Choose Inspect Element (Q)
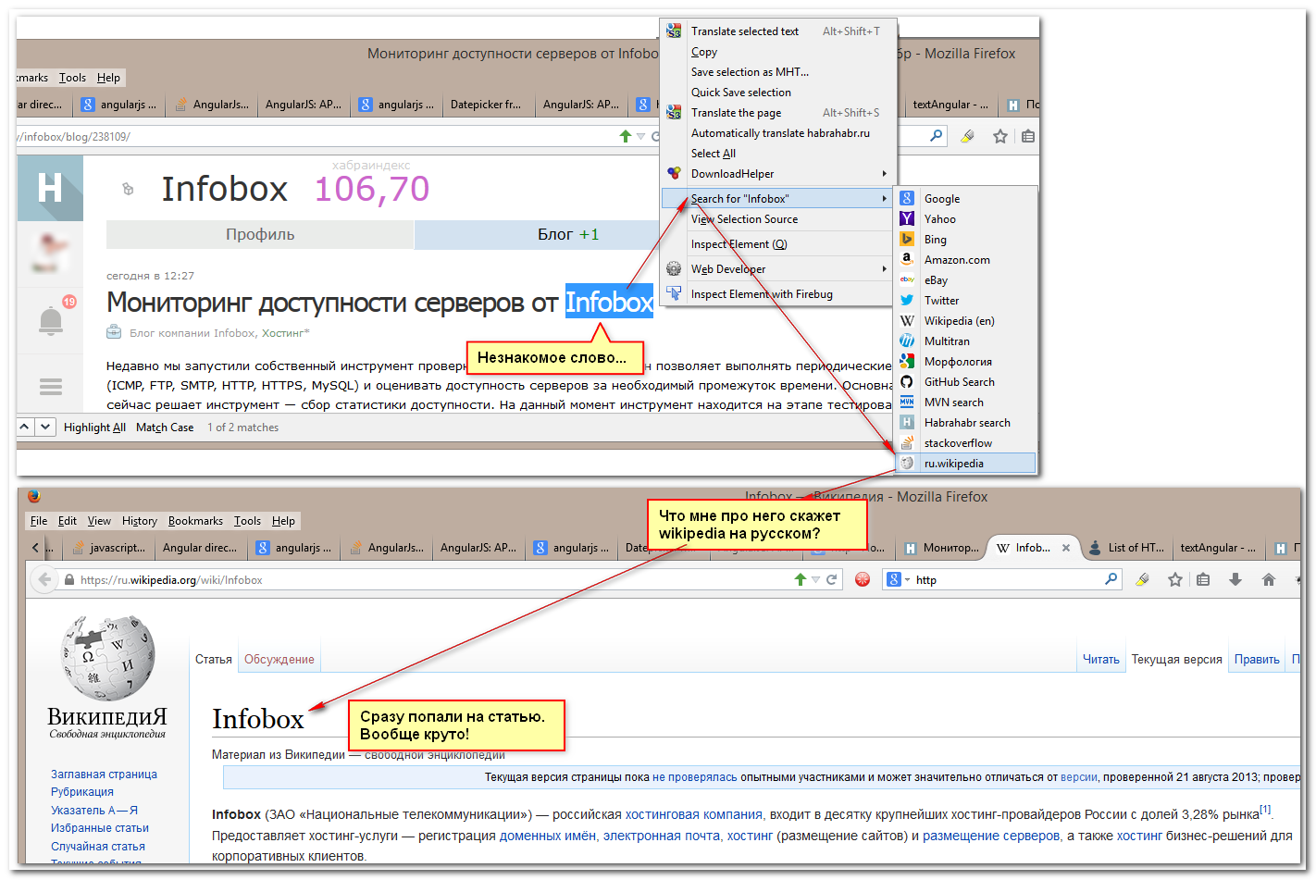This screenshot has height=880, width=1316. (778, 244)
